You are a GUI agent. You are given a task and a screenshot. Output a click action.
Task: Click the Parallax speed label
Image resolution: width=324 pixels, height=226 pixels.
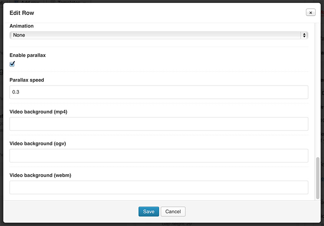tap(27, 80)
